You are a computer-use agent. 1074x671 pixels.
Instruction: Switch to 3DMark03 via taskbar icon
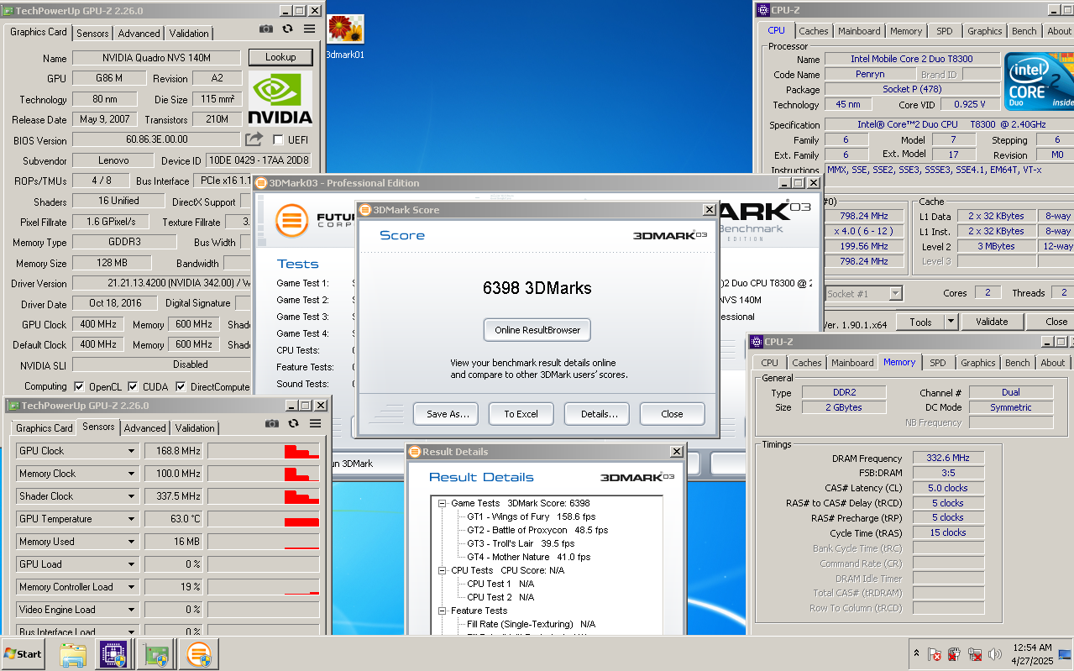pyautogui.click(x=199, y=654)
